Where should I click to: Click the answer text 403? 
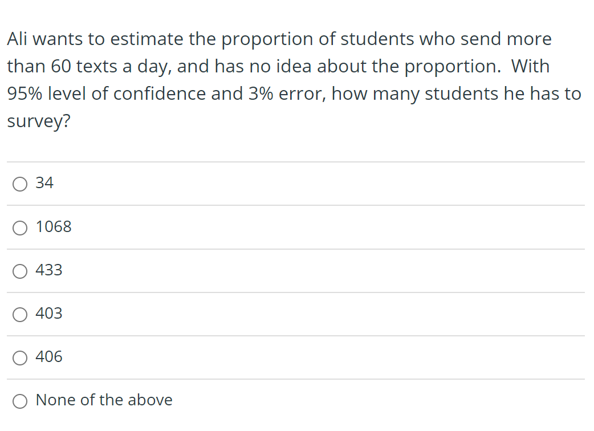(49, 314)
